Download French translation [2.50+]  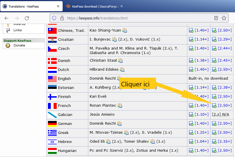pyautogui.click(x=225, y=106)
